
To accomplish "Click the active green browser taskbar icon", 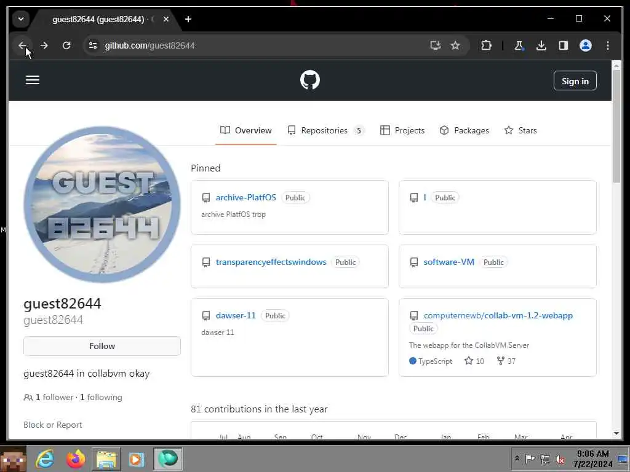I will 167,458.
